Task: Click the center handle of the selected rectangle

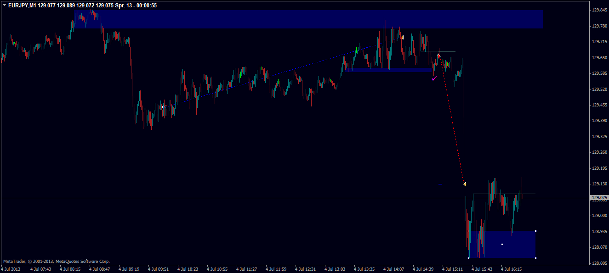Action: [x=502, y=245]
